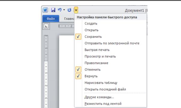Click the Save floppy disk icon
The width and height of the screenshot is (181, 108).
53,10
